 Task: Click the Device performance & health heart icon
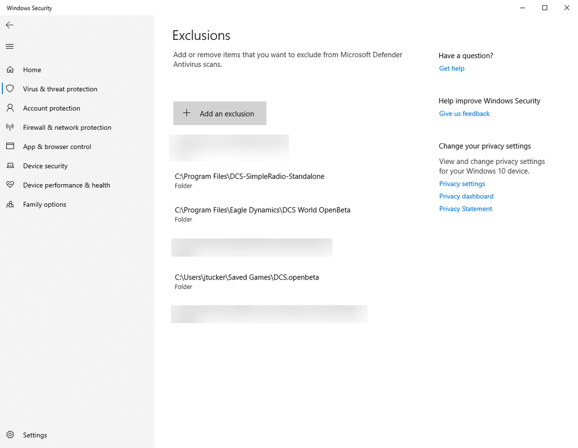(10, 185)
